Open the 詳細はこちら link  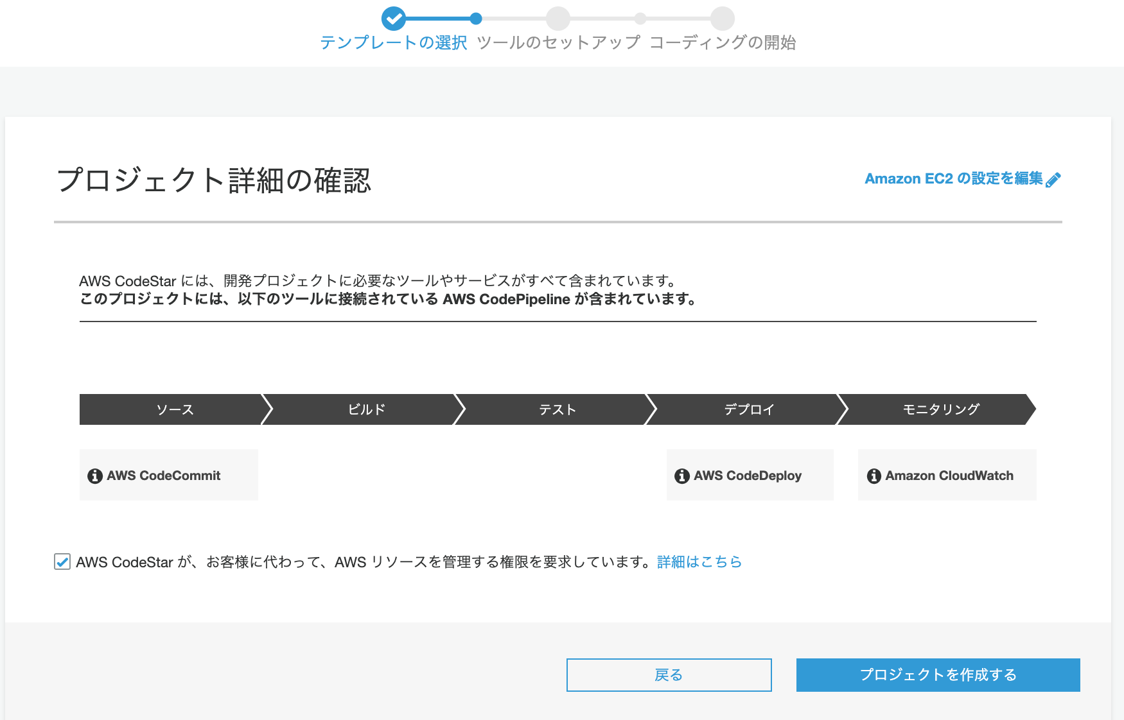click(699, 562)
